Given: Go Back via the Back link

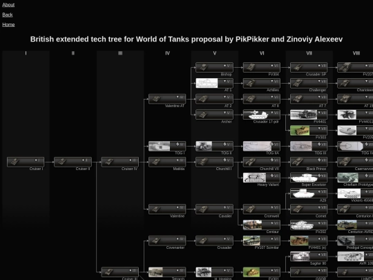Looking at the screenshot, I should click(x=8, y=15).
